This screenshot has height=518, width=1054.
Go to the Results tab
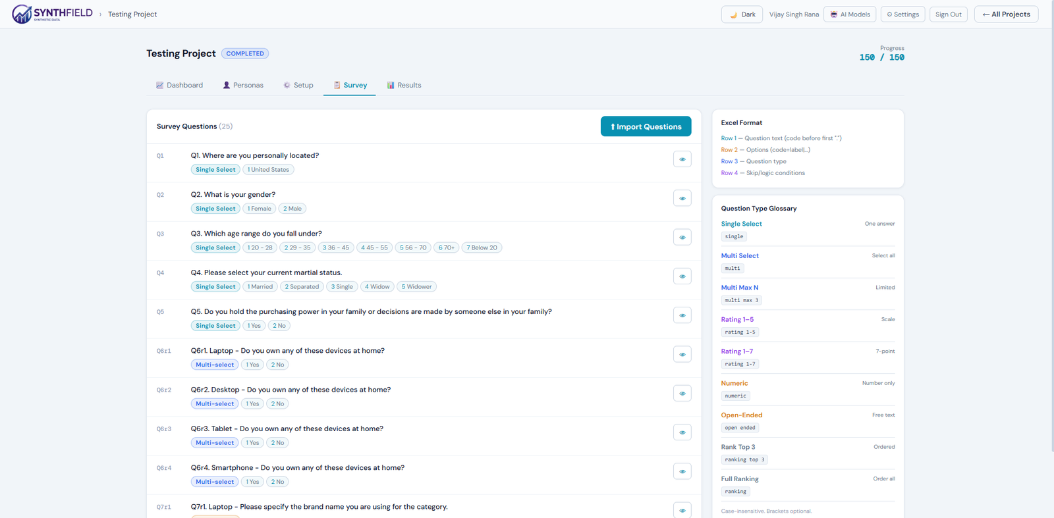click(x=404, y=85)
